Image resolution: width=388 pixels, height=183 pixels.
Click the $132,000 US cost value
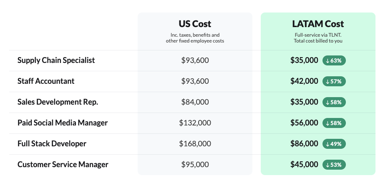(x=195, y=123)
